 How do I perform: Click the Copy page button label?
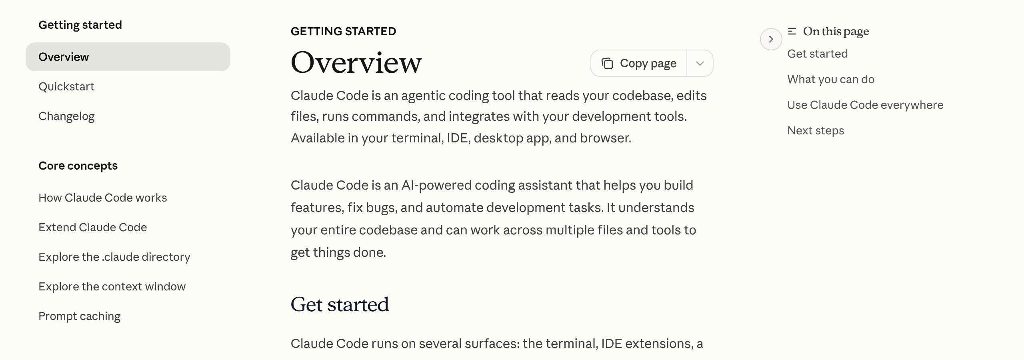pyautogui.click(x=648, y=63)
